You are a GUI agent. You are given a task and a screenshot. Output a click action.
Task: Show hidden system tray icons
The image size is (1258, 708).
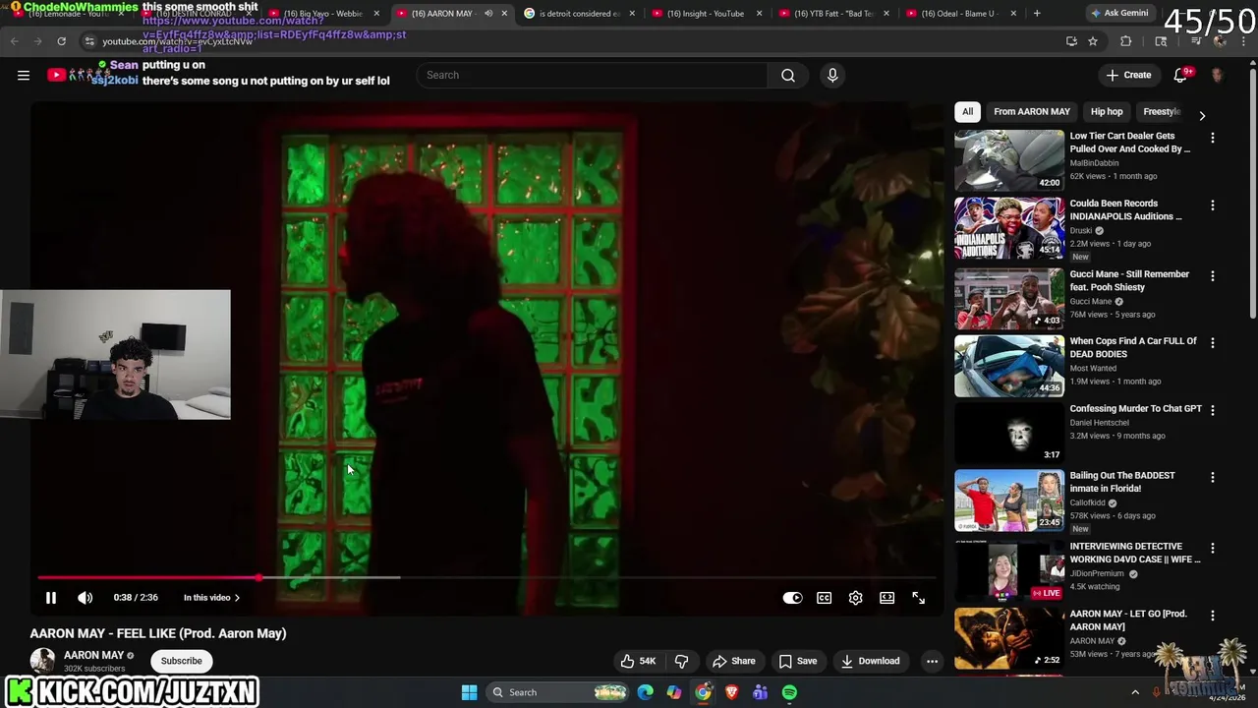[x=1135, y=692]
